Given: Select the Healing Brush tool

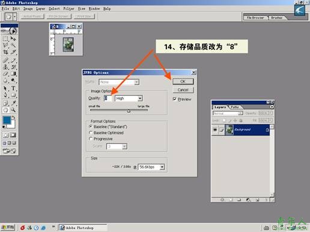Looking at the screenshot, I should [5, 60].
